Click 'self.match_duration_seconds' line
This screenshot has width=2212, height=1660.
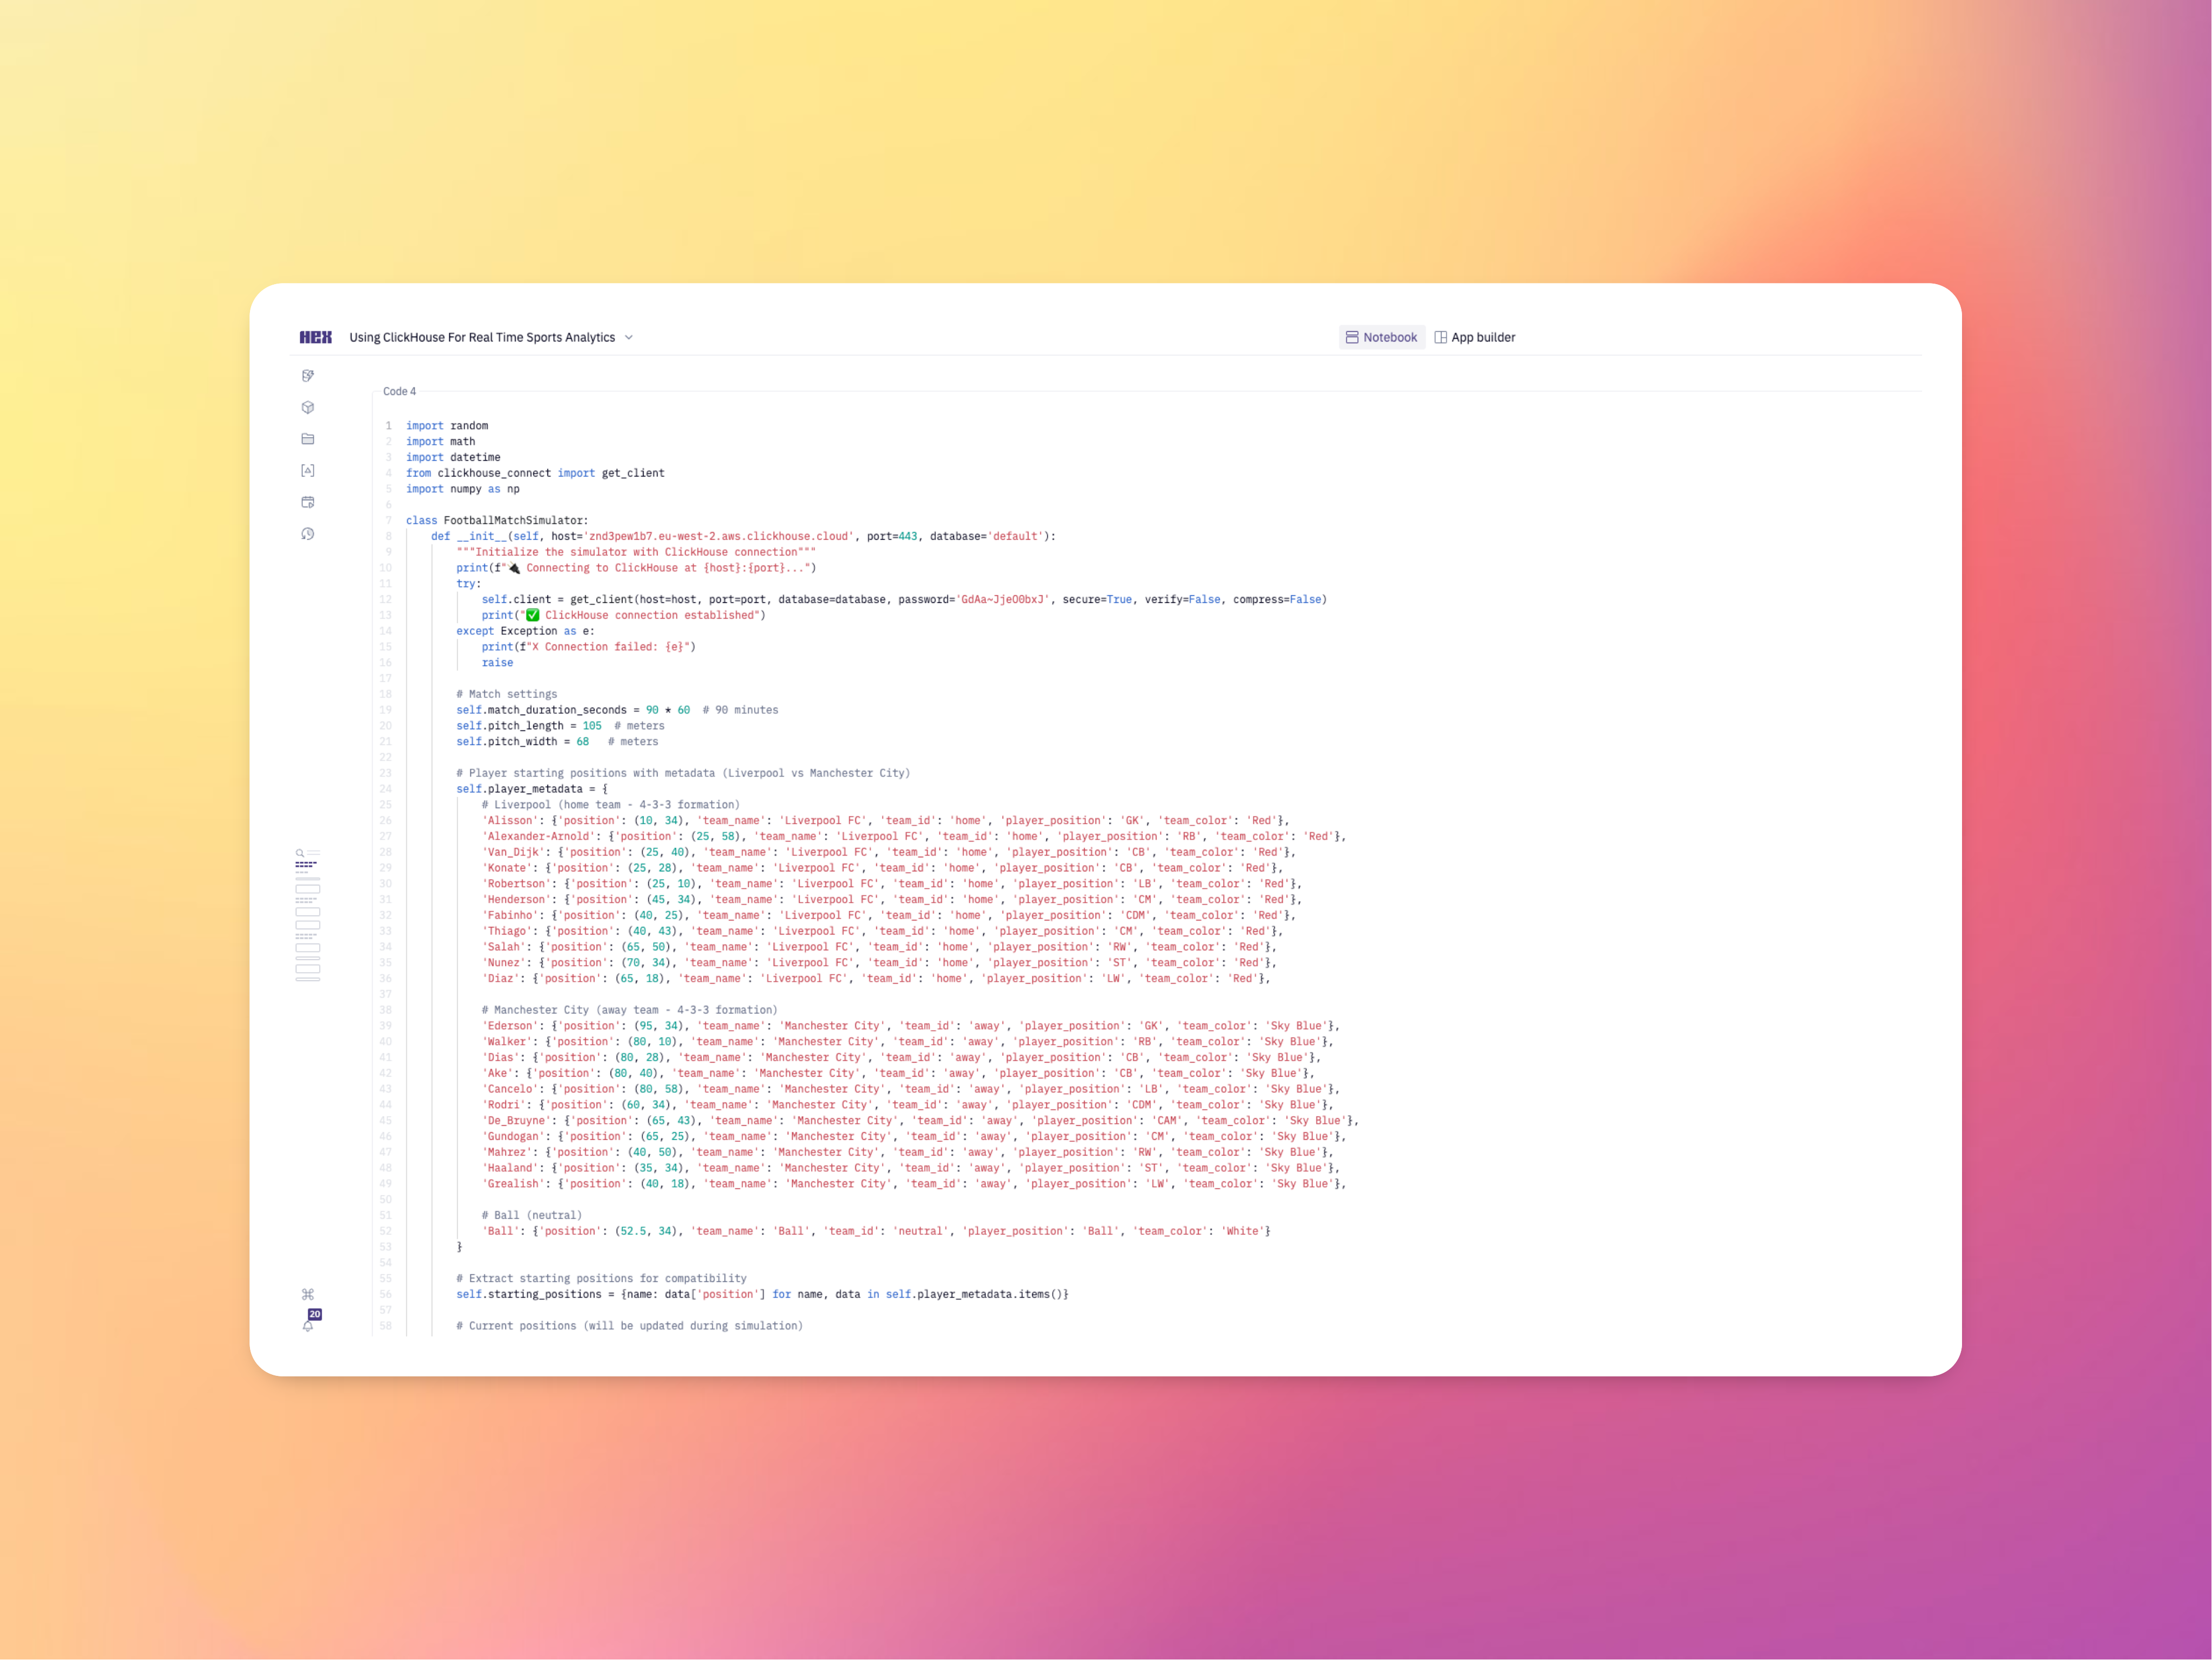tap(617, 710)
